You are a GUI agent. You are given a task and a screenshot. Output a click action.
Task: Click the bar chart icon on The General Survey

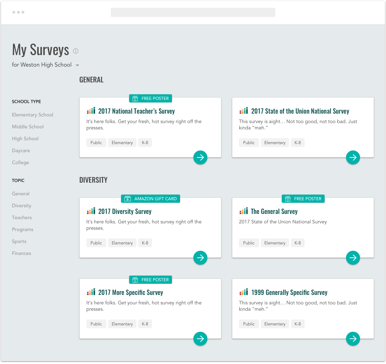(x=243, y=211)
